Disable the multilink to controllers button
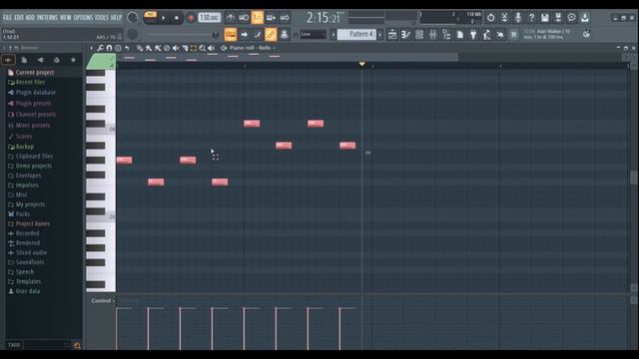The image size is (639, 359). [x=271, y=35]
